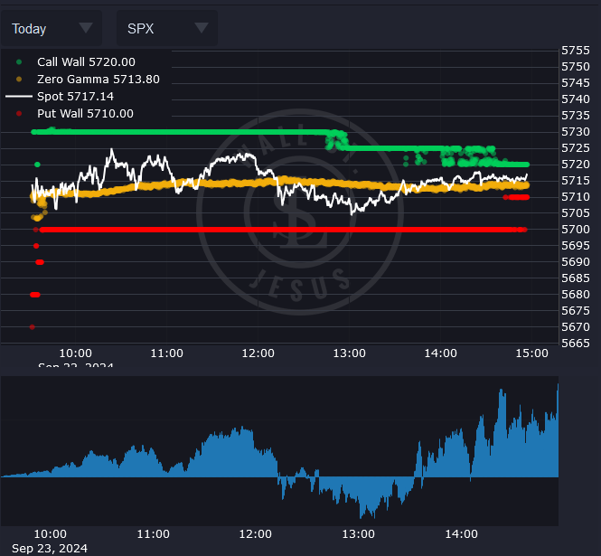Image resolution: width=601 pixels, height=556 pixels.
Task: Click the white Spot legend line marker
Action: (19, 97)
